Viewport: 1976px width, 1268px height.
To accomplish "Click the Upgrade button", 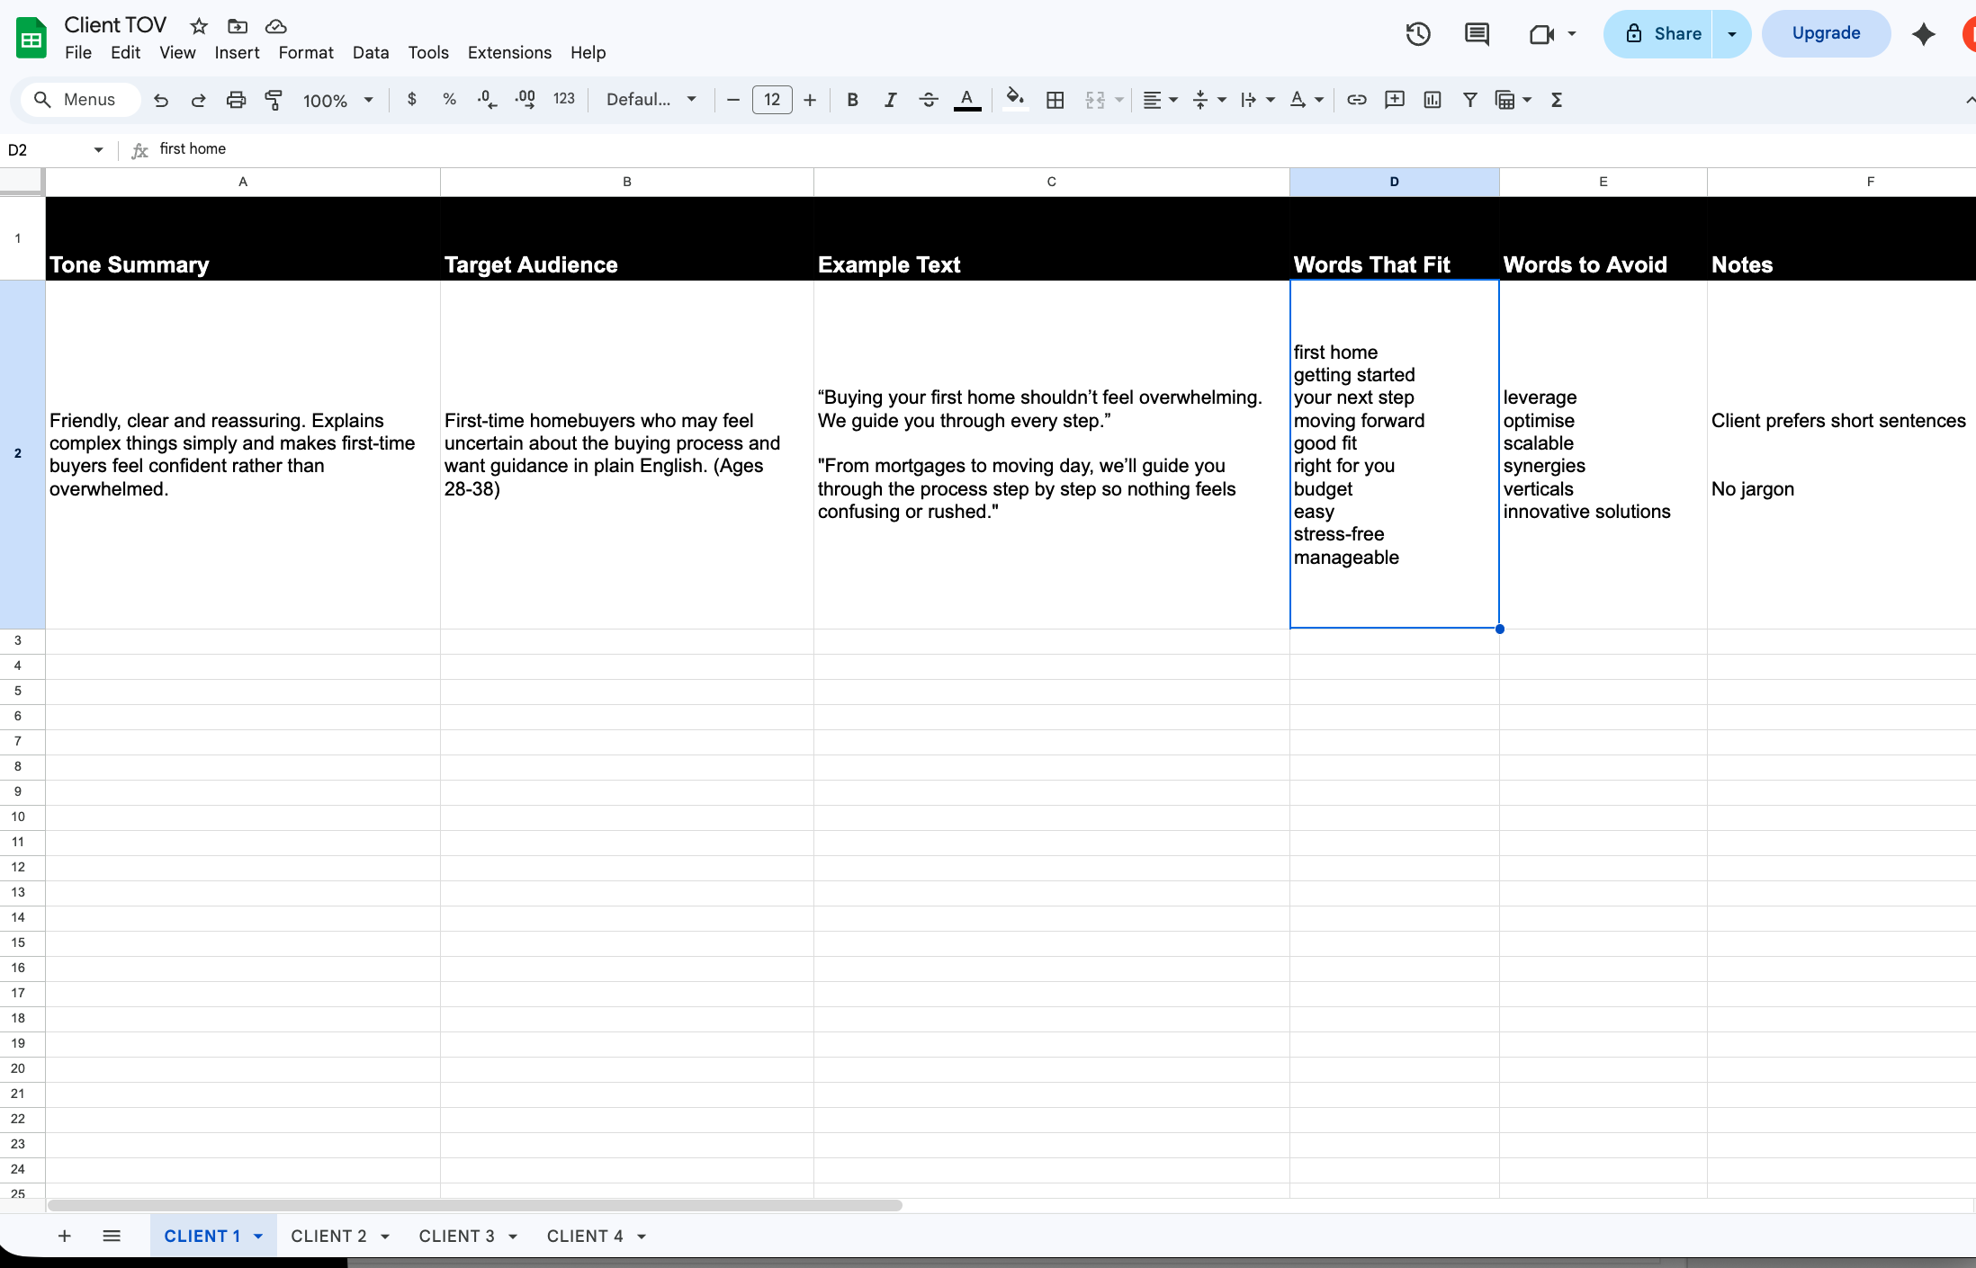I will click(1825, 33).
